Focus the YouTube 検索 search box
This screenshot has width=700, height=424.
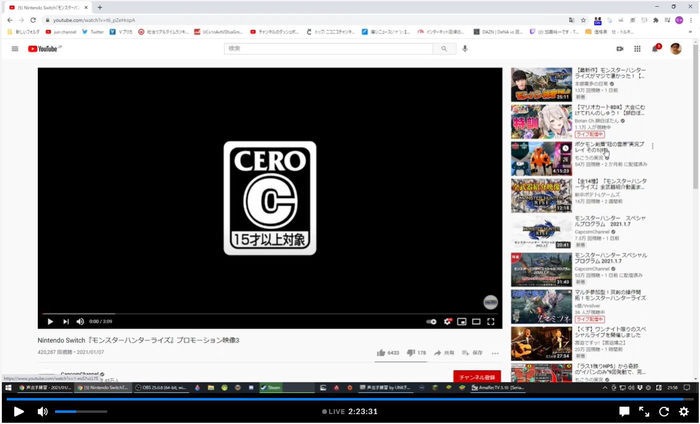point(328,49)
